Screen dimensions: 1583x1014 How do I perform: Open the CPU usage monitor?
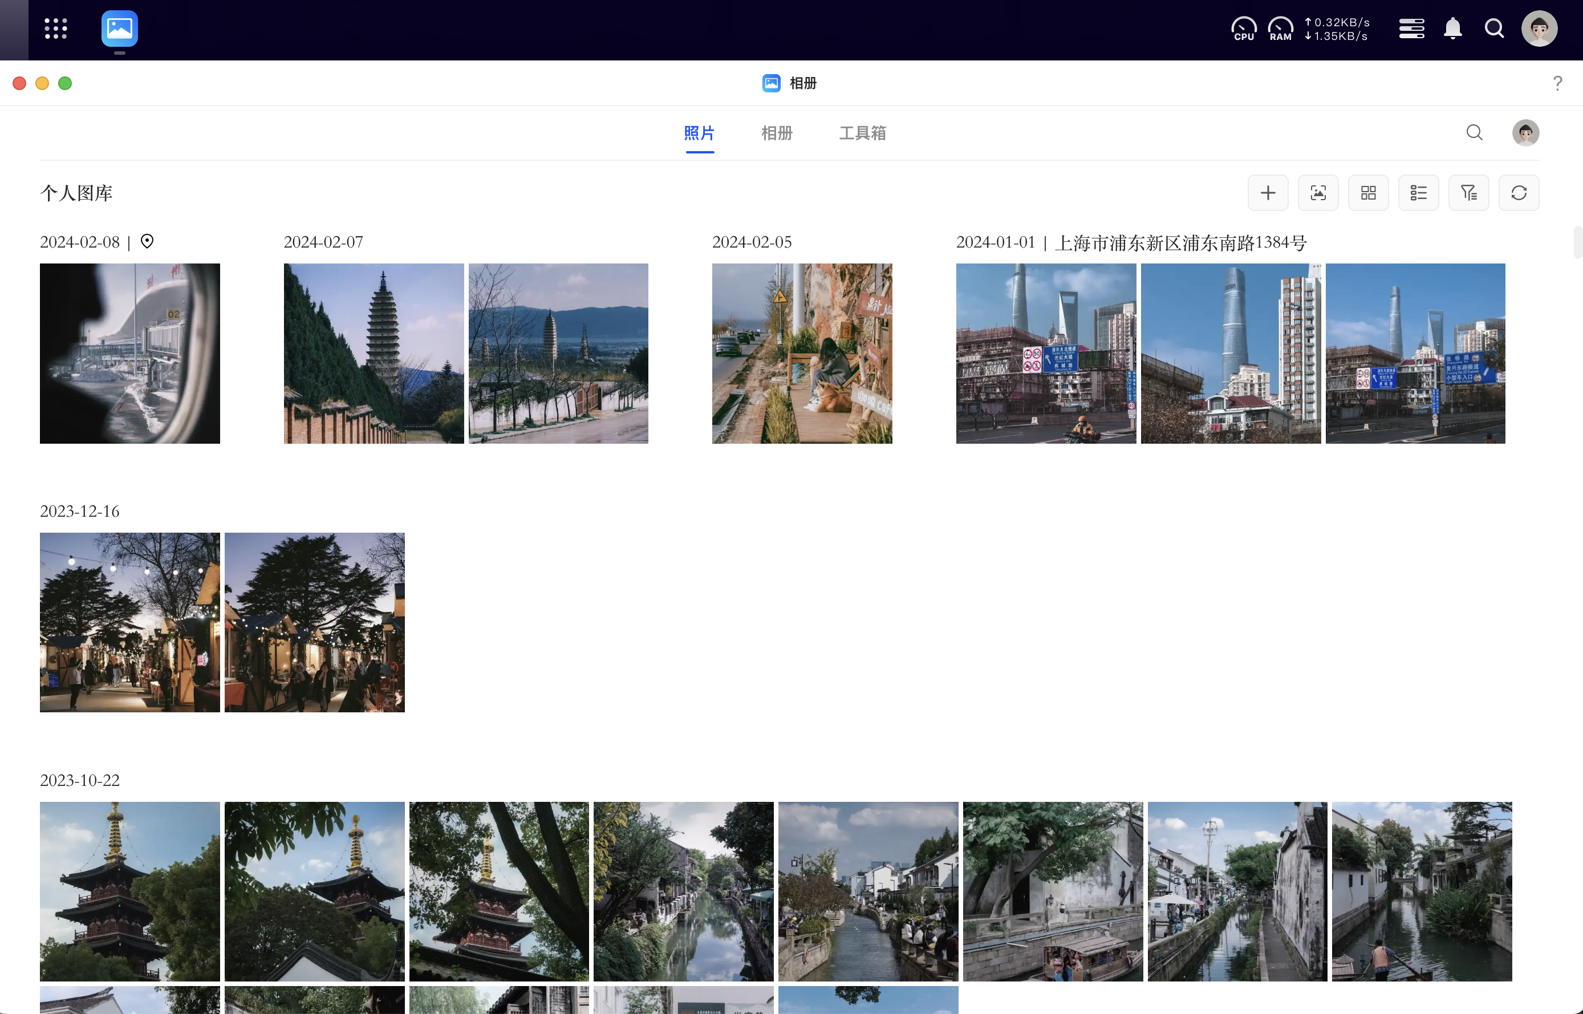pyautogui.click(x=1243, y=29)
